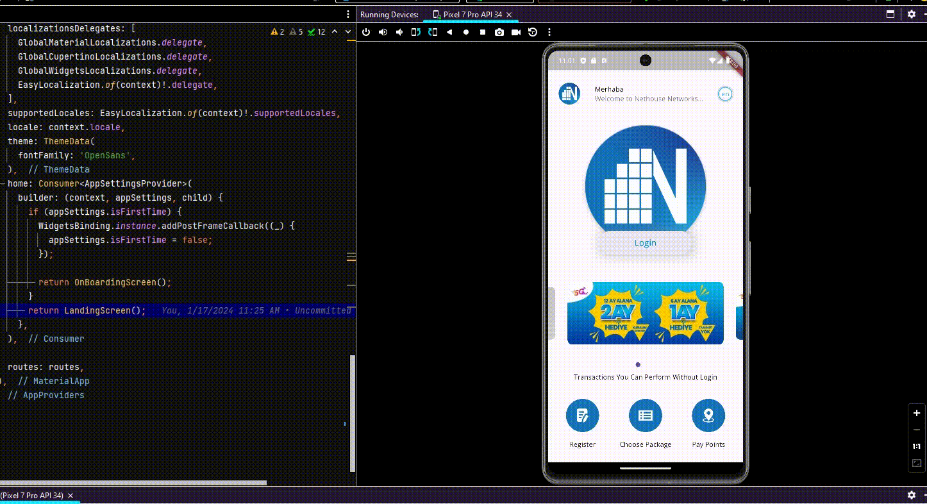The width and height of the screenshot is (927, 504).
Task: Rotate the emulator screen right
Action: click(433, 32)
